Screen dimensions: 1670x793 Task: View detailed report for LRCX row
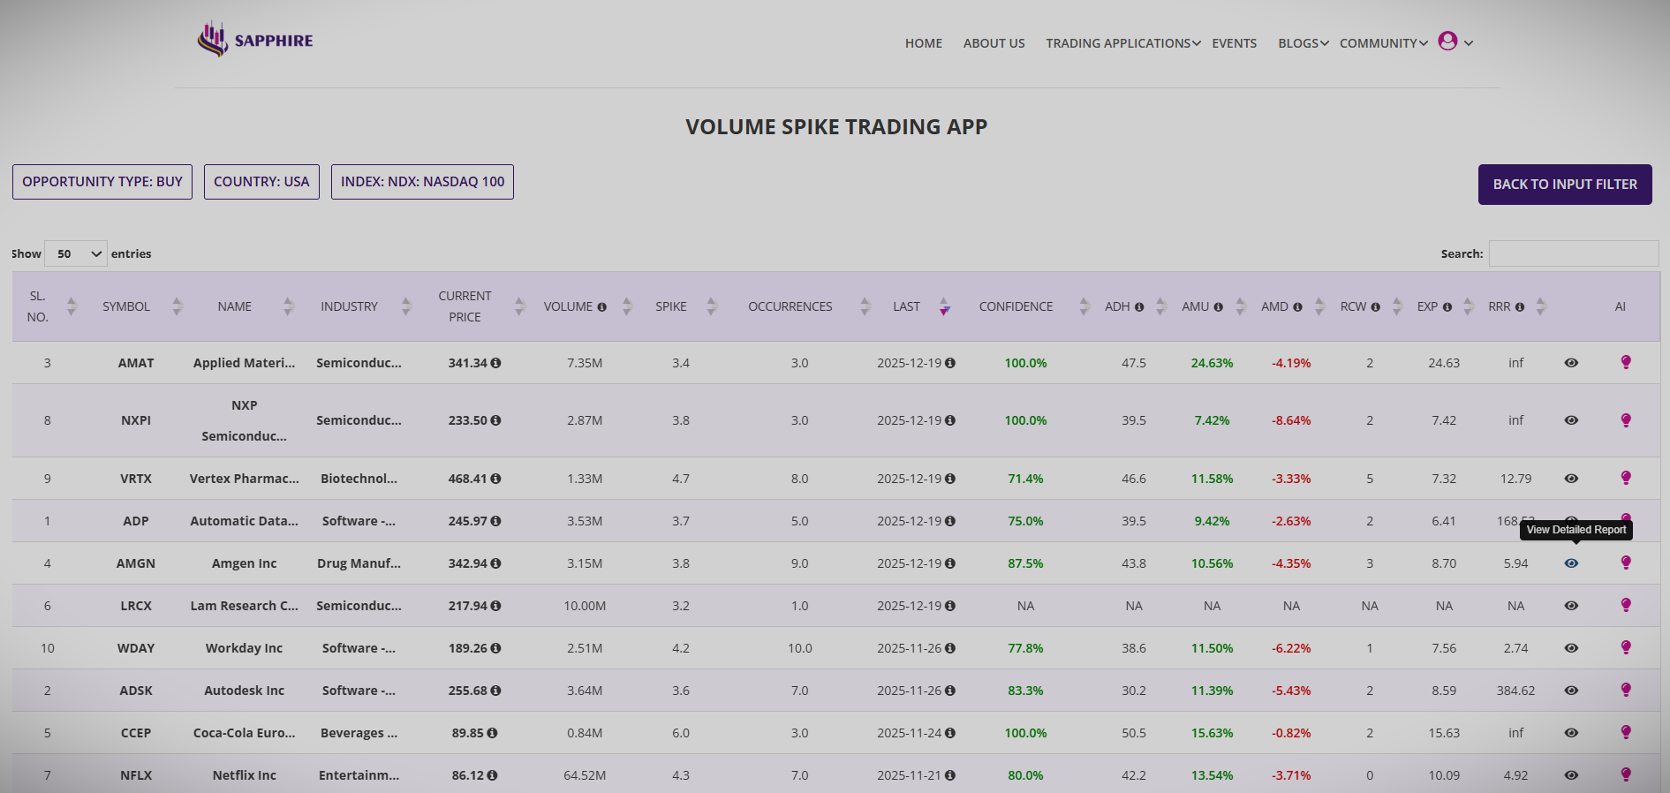point(1571,606)
